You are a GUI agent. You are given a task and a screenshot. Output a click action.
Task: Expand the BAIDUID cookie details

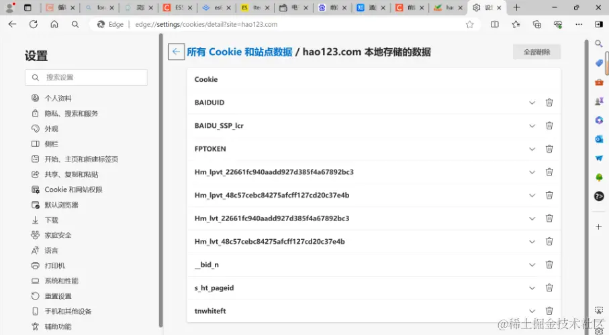tap(532, 103)
